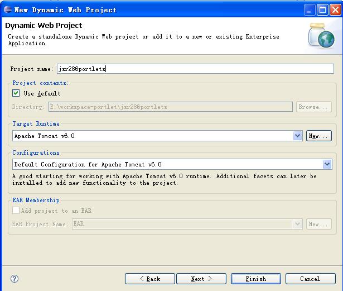343x291 pixels.
Task: Click Finish to create the project
Action: 256,279
